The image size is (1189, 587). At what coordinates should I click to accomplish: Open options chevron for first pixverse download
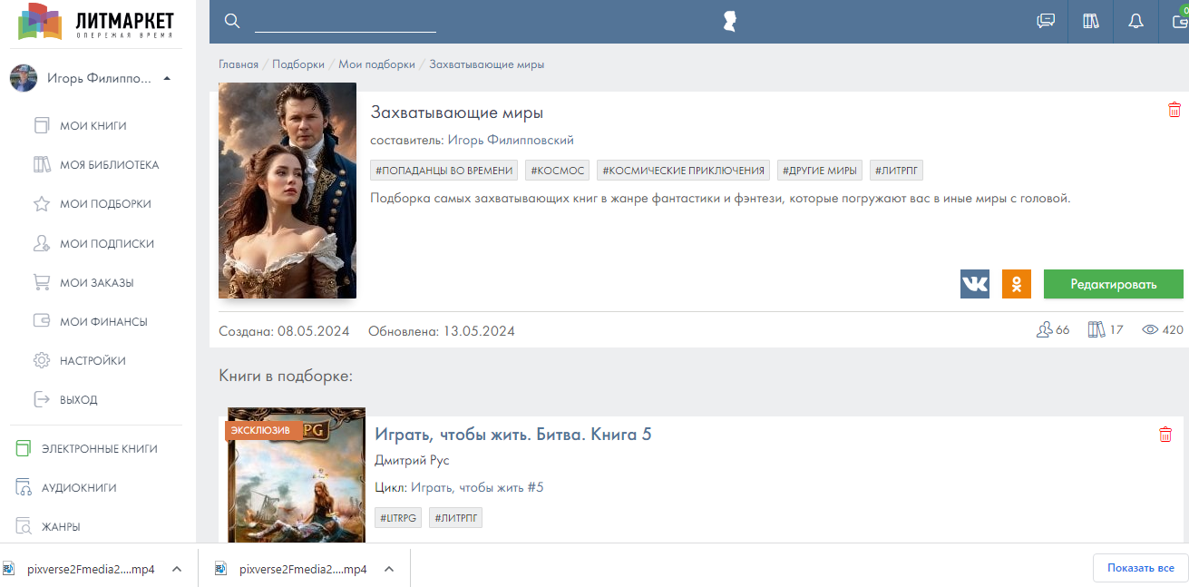(177, 569)
